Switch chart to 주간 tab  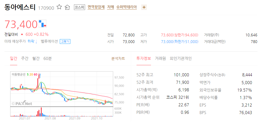point(25,59)
